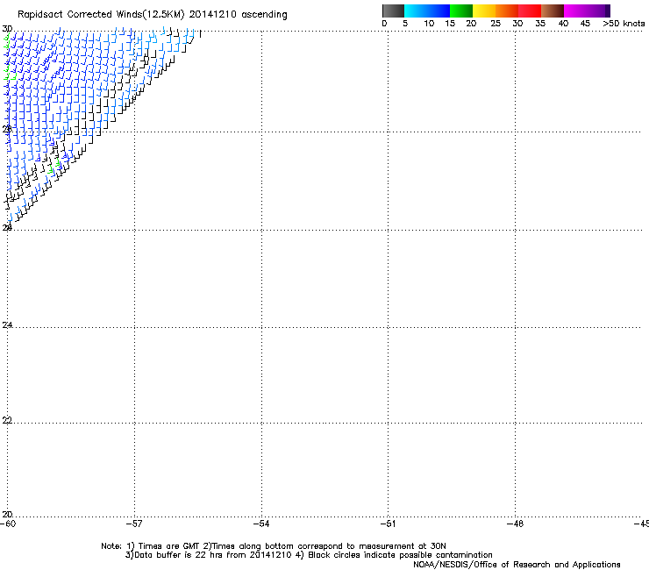The width and height of the screenshot is (649, 570).
Task: Click the '-51' longitude axis label
Action: [x=389, y=524]
